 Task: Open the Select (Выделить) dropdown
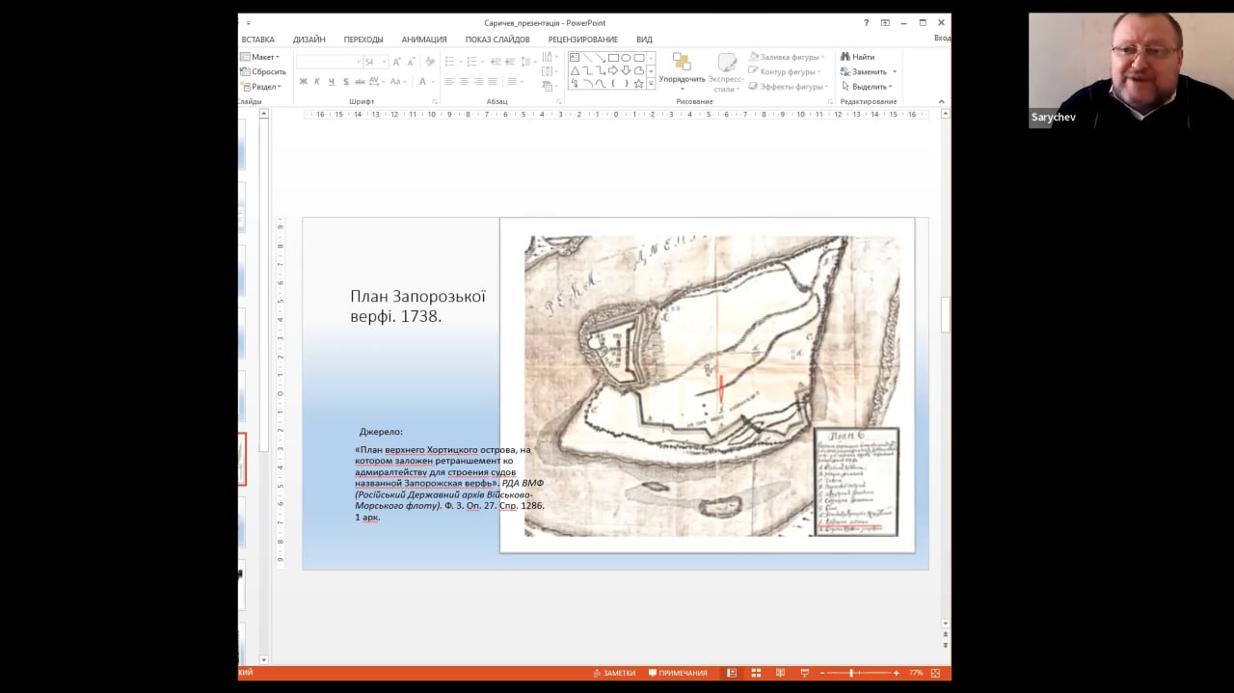click(868, 87)
